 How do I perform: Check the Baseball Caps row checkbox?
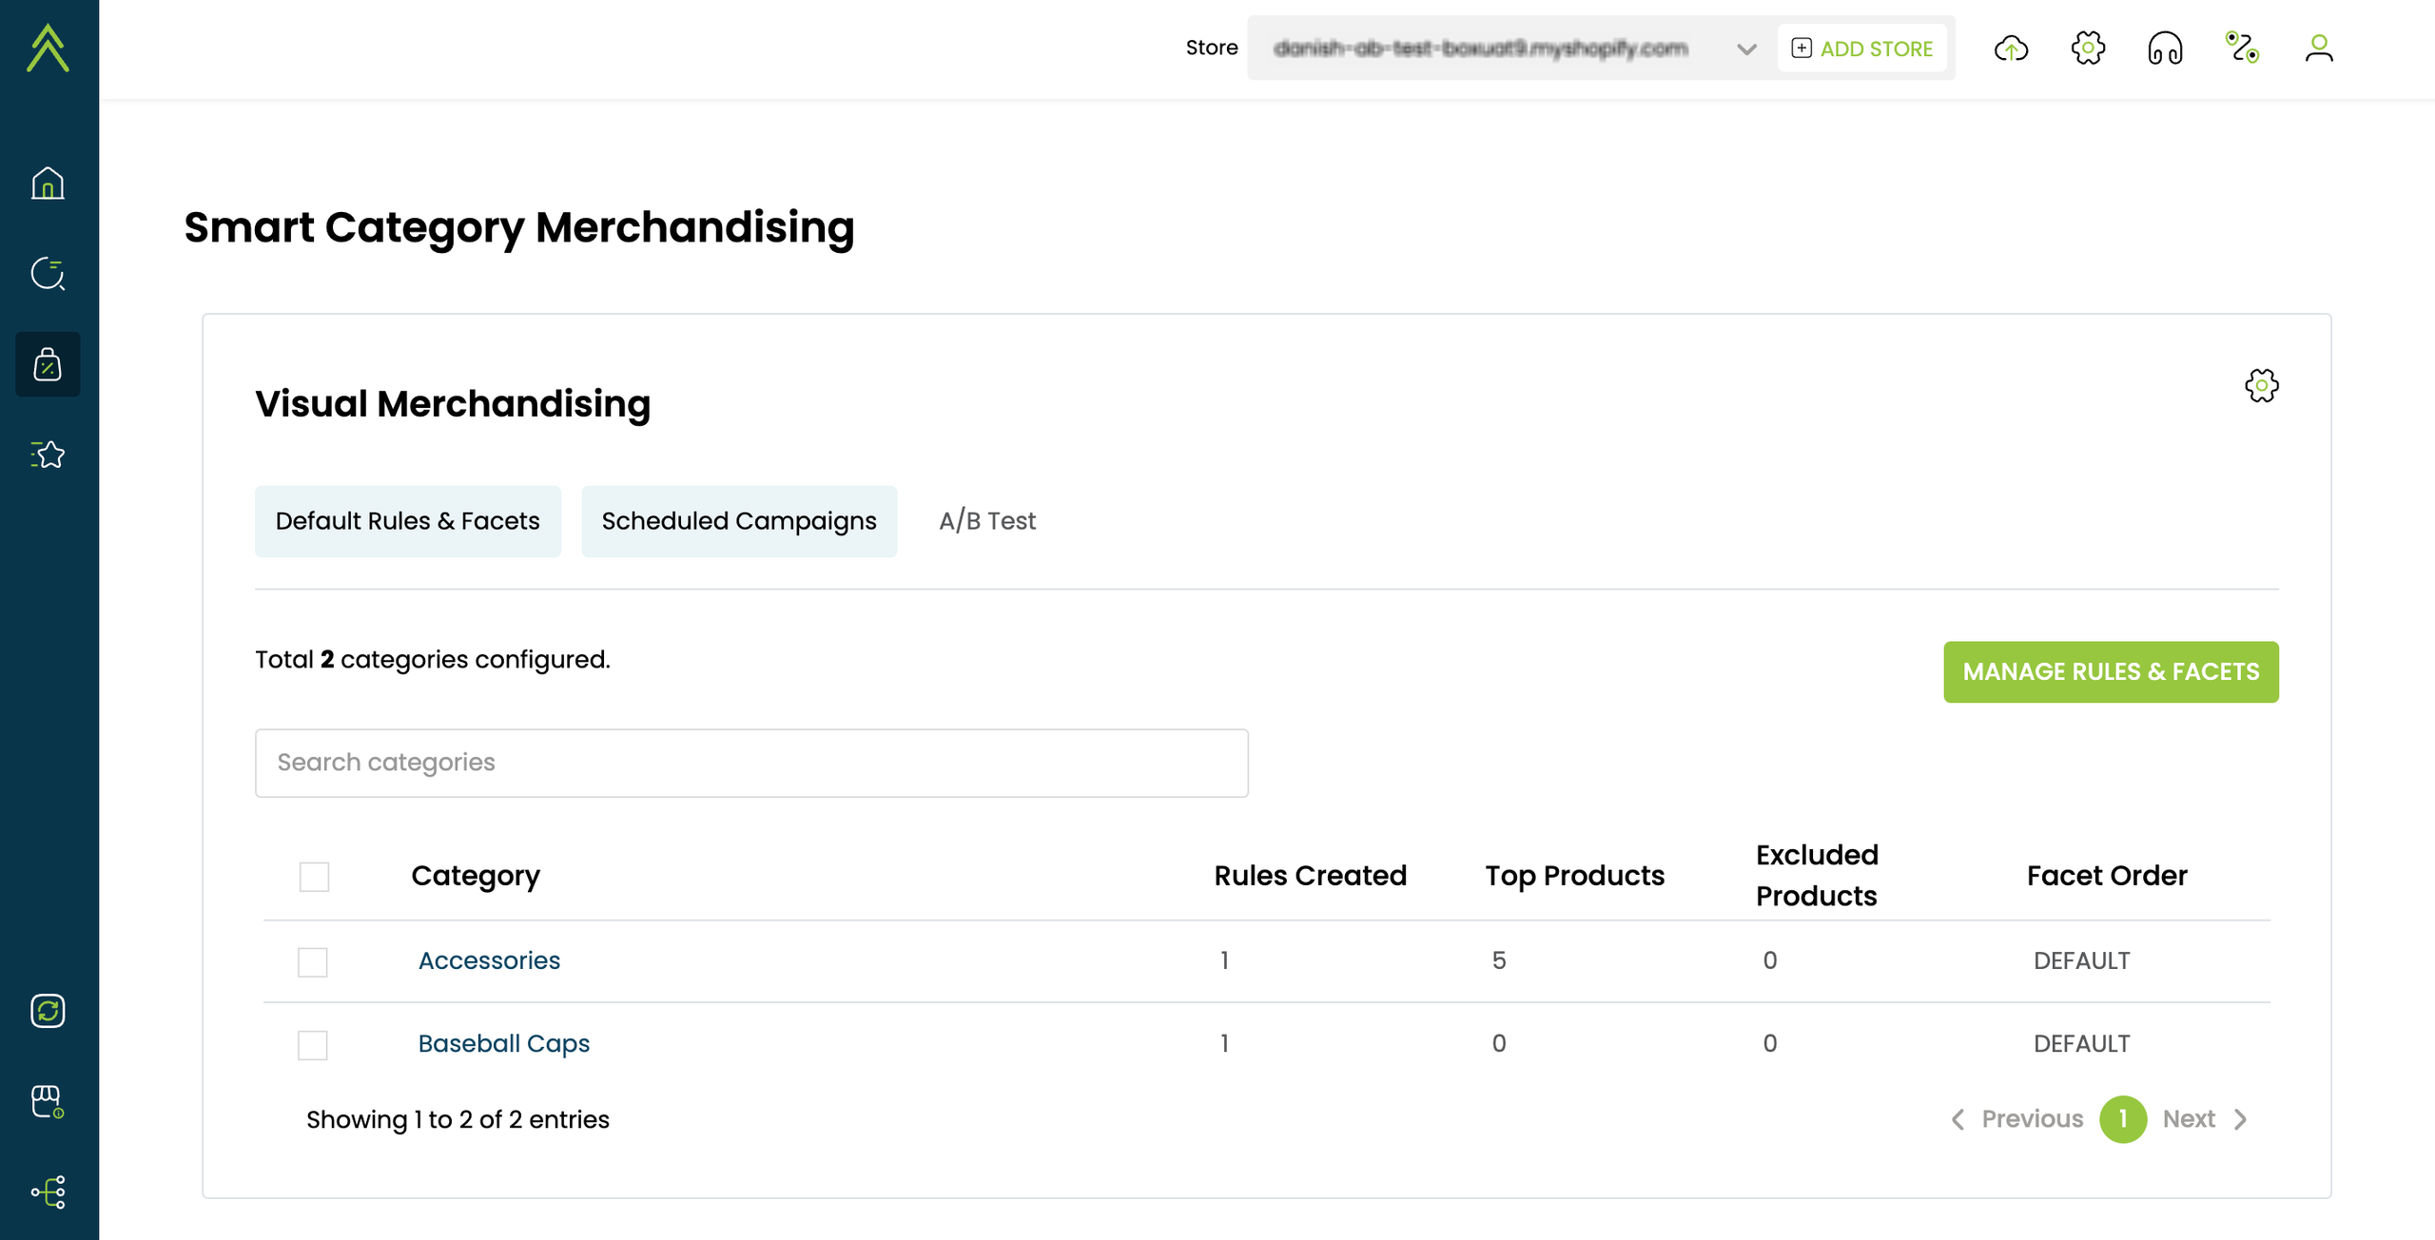[x=312, y=1044]
